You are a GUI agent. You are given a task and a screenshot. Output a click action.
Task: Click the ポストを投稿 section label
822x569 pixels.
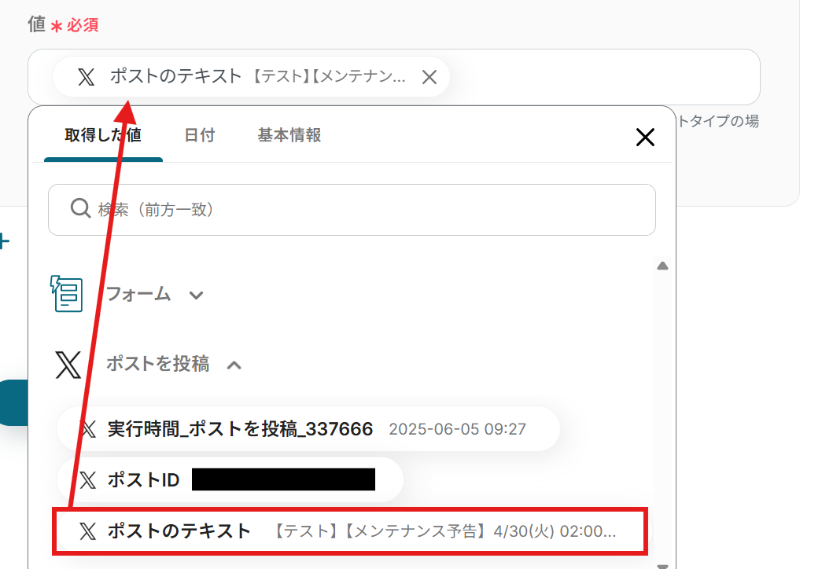pyautogui.click(x=158, y=364)
